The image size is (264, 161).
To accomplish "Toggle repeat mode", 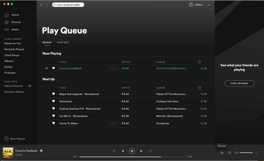I will 150,151.
